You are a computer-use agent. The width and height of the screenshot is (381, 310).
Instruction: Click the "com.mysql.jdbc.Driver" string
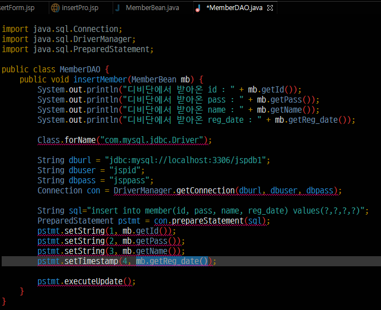point(152,140)
